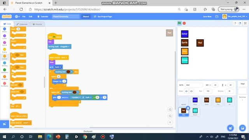Select the Motion block category

coord(4,30)
